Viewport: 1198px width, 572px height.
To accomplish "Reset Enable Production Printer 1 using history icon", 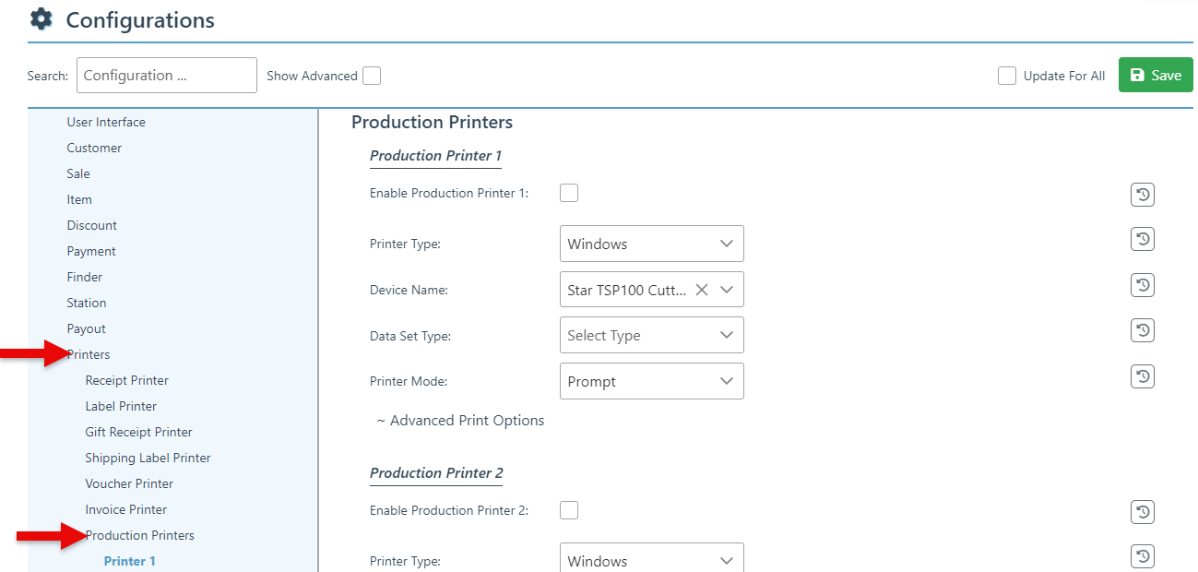I will click(1142, 195).
